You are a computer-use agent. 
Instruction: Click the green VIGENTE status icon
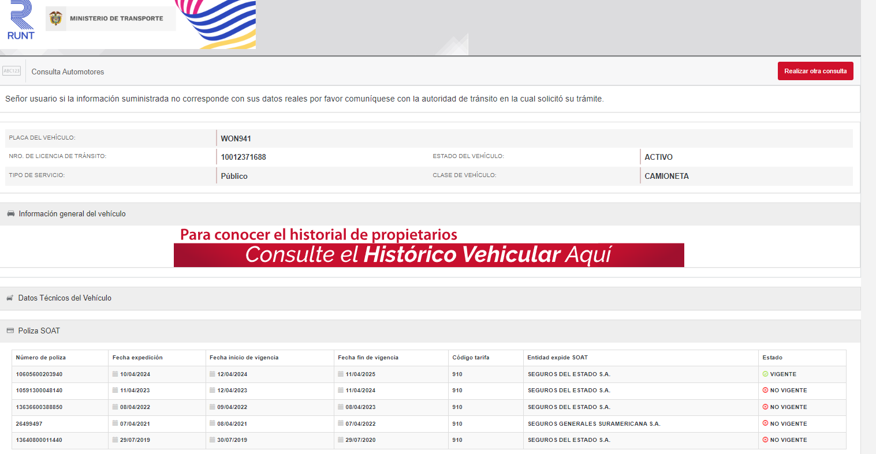pyautogui.click(x=765, y=374)
